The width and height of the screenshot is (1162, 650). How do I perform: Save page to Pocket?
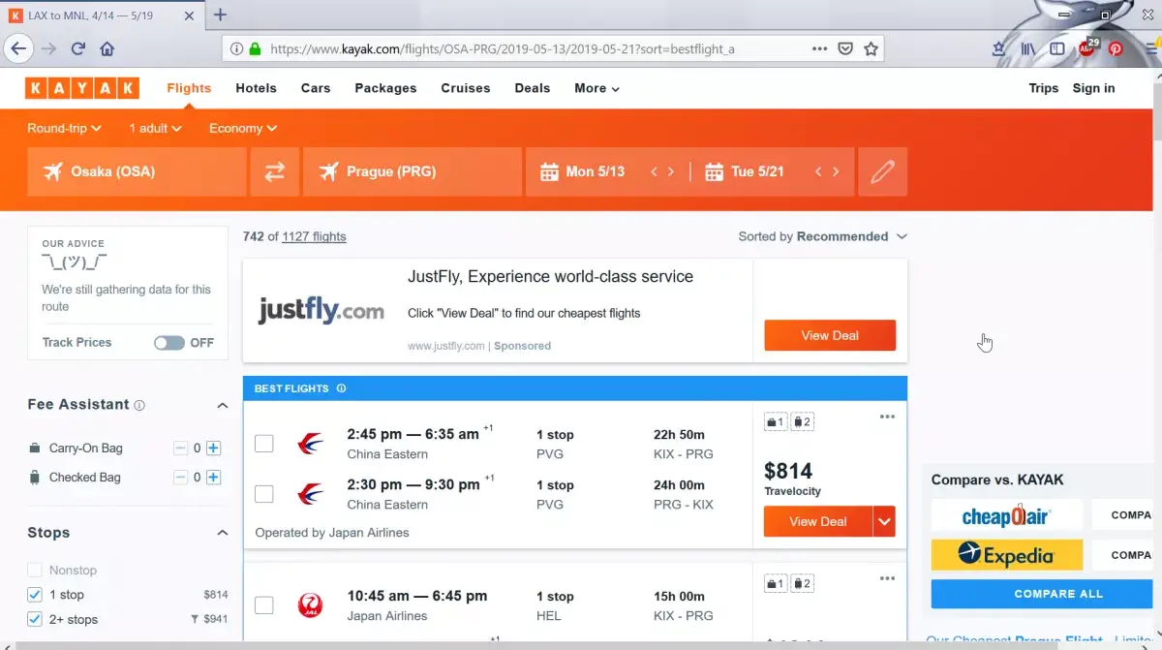tap(845, 48)
